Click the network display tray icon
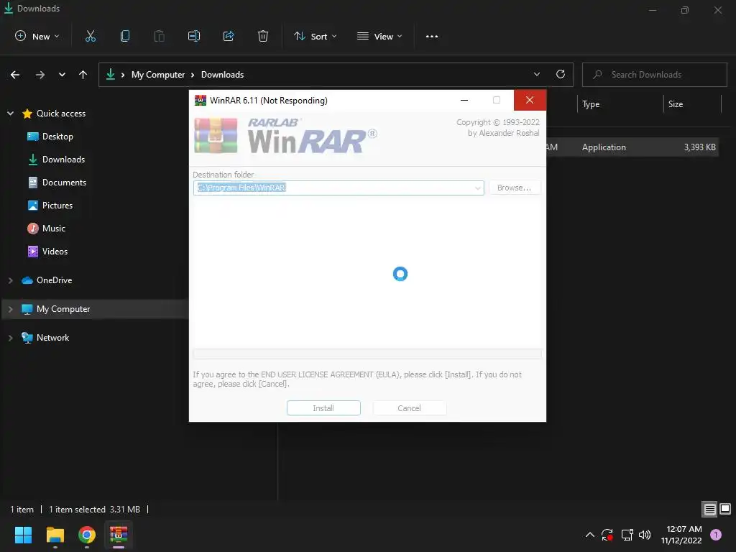The width and height of the screenshot is (736, 552). point(627,535)
